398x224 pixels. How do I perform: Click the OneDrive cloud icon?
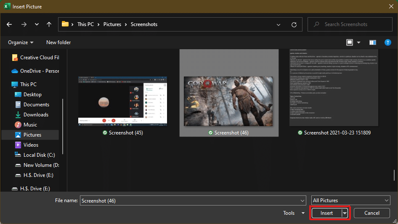[15, 71]
